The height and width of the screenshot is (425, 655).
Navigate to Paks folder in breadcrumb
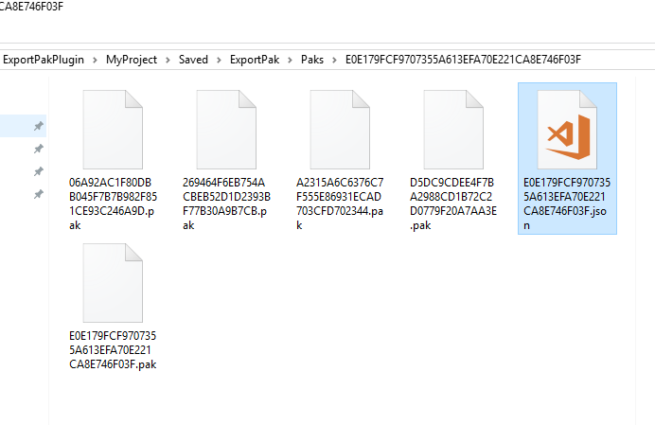(312, 60)
